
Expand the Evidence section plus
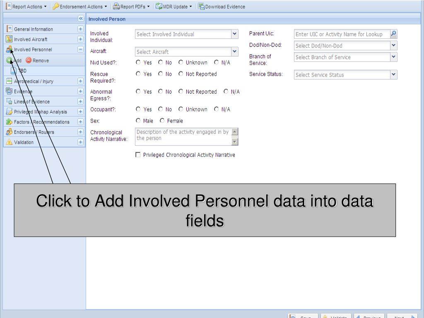click(x=80, y=91)
